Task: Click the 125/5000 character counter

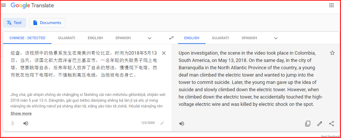Action: 148,123
